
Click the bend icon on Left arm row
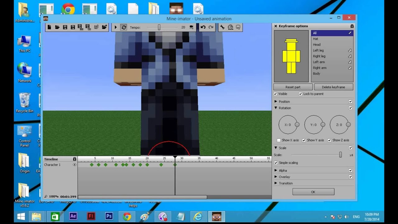[350, 62]
